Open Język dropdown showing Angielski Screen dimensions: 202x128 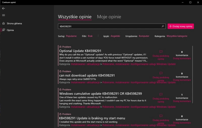pyautogui.click(x=115, y=36)
